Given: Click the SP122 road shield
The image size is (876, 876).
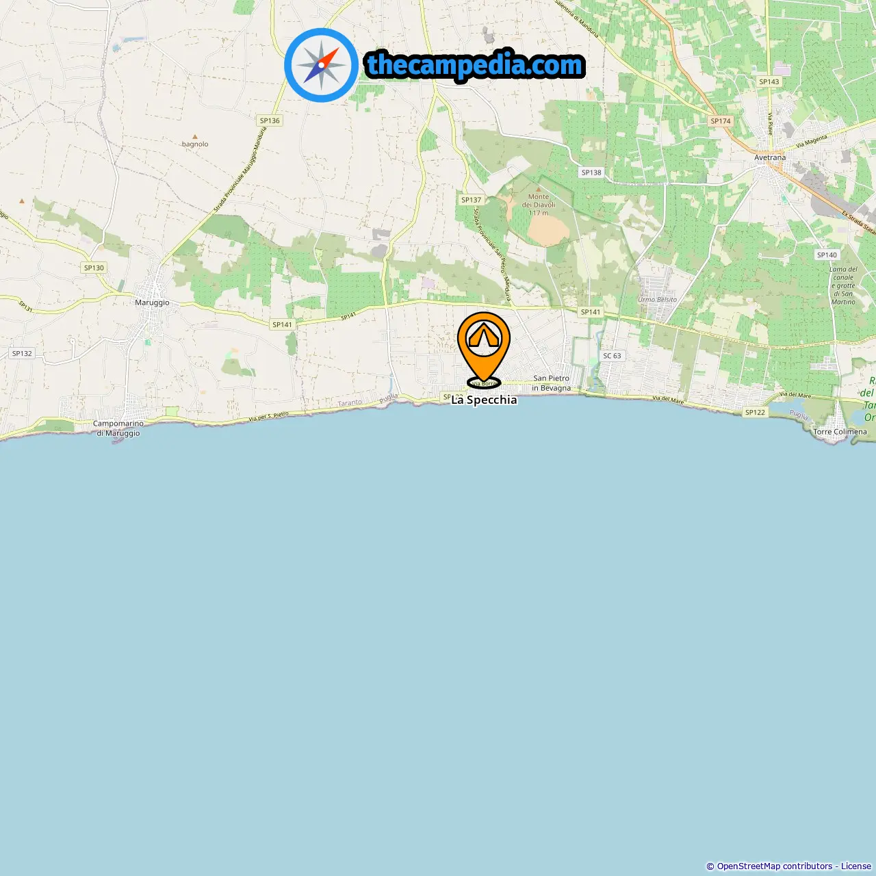Looking at the screenshot, I should 755,412.
